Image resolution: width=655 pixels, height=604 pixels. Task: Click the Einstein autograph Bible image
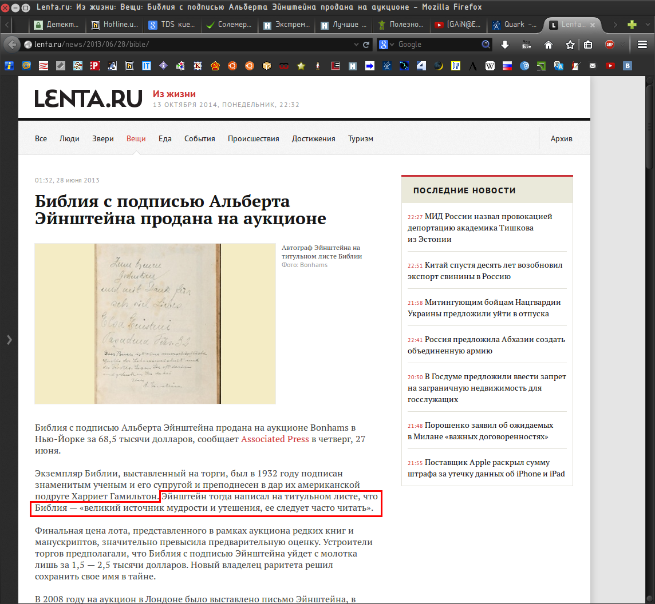pos(155,324)
